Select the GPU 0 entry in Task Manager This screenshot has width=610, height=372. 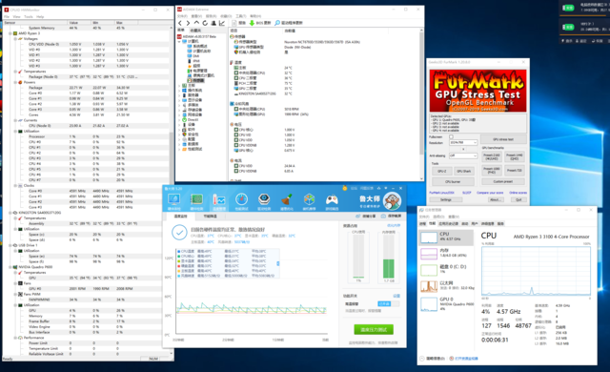pos(446,304)
